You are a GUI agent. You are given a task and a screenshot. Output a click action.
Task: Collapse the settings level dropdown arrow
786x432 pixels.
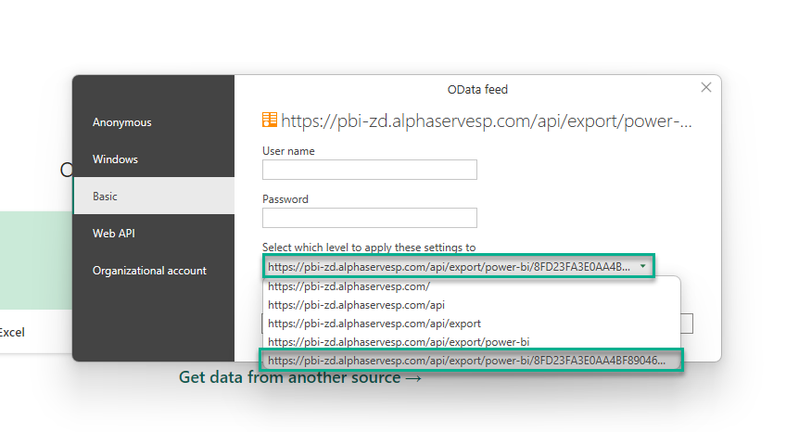click(642, 267)
